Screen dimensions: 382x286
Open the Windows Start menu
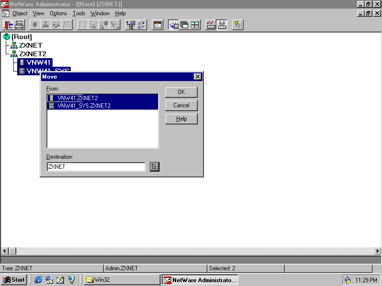coord(14,280)
